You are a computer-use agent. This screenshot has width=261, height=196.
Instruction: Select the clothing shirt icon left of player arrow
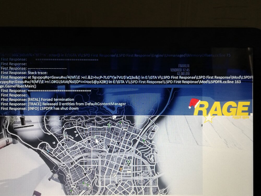(89, 141)
